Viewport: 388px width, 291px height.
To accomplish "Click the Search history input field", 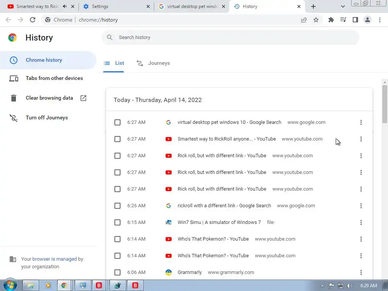I will click(x=230, y=38).
